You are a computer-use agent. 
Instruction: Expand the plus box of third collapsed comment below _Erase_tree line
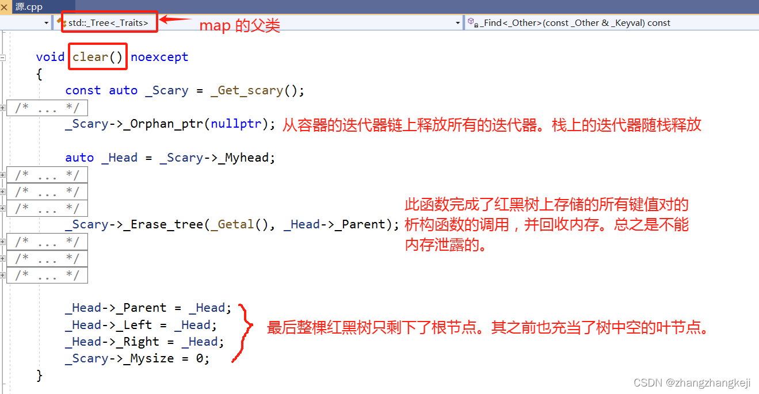[3, 275]
